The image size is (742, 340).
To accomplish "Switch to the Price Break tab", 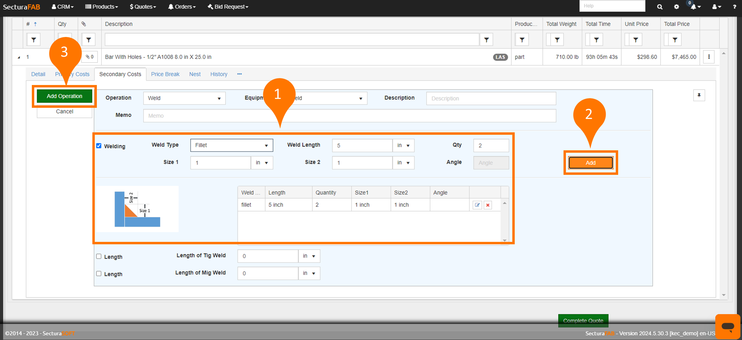I will [x=165, y=74].
